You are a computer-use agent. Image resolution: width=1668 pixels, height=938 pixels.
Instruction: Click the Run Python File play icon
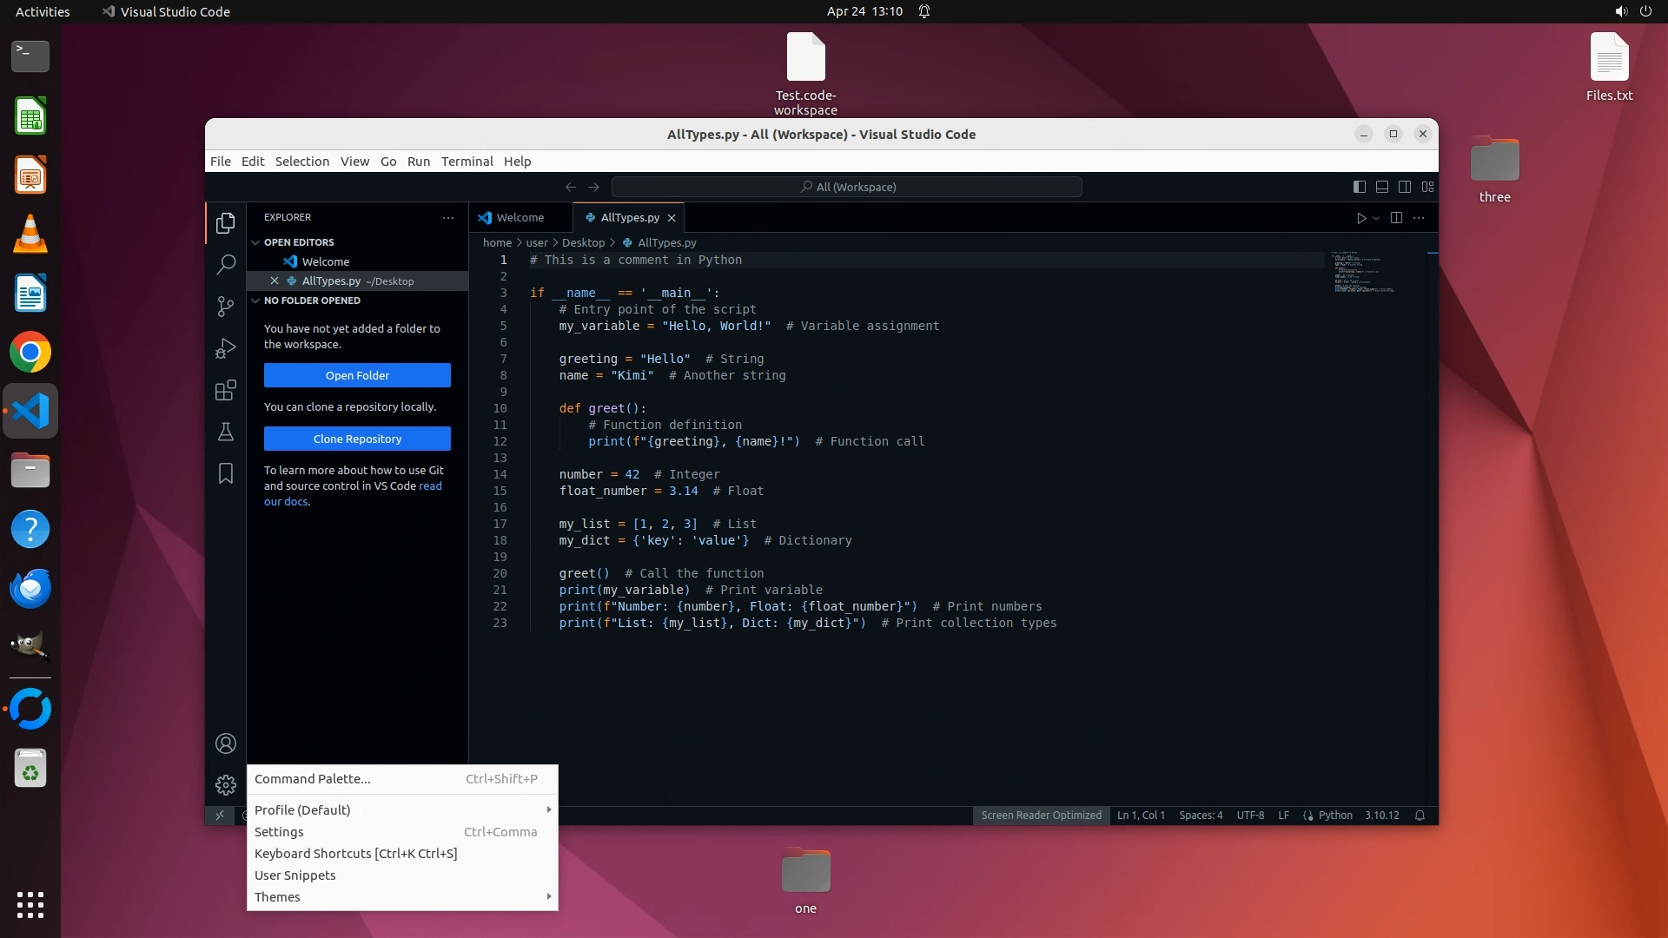[1361, 218]
